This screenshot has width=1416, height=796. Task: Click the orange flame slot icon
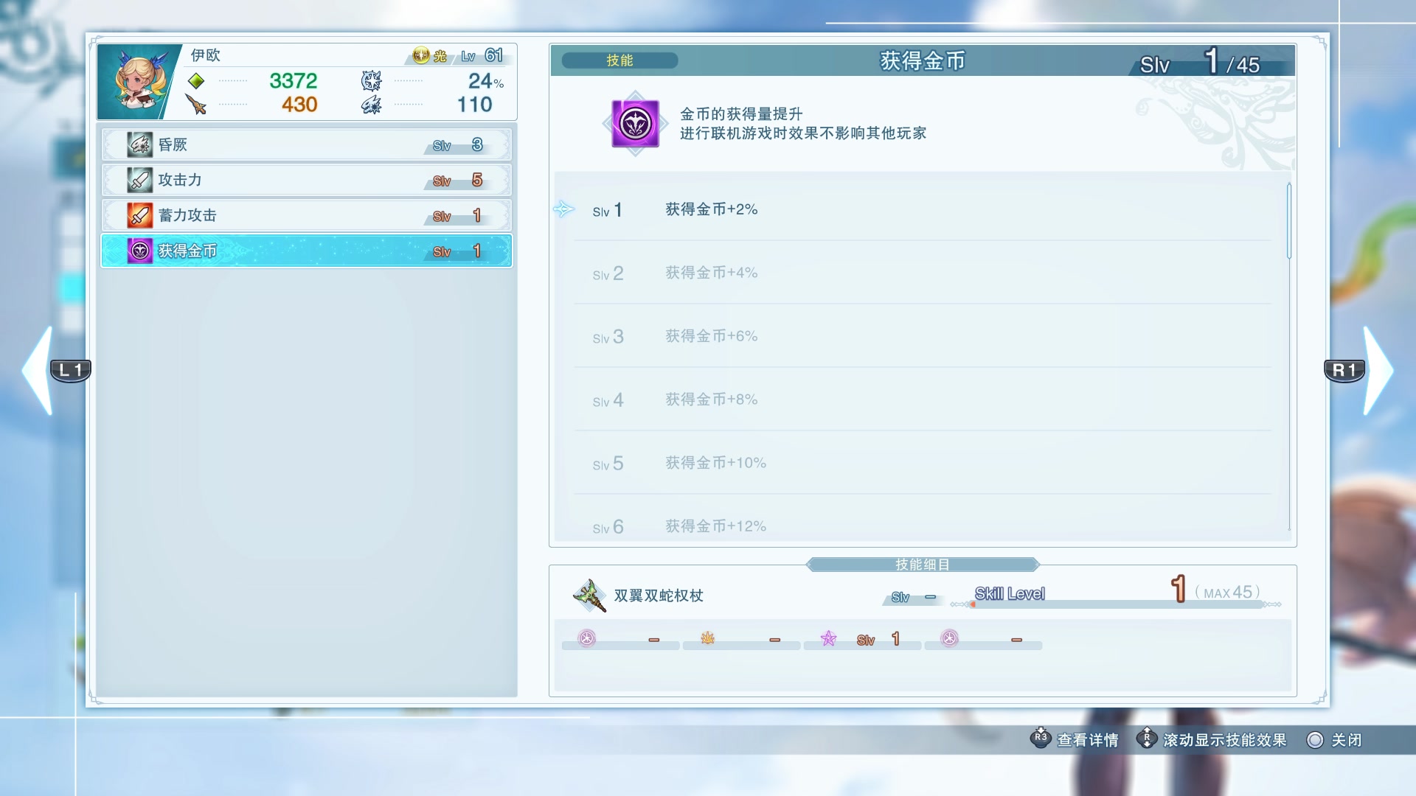(x=708, y=638)
